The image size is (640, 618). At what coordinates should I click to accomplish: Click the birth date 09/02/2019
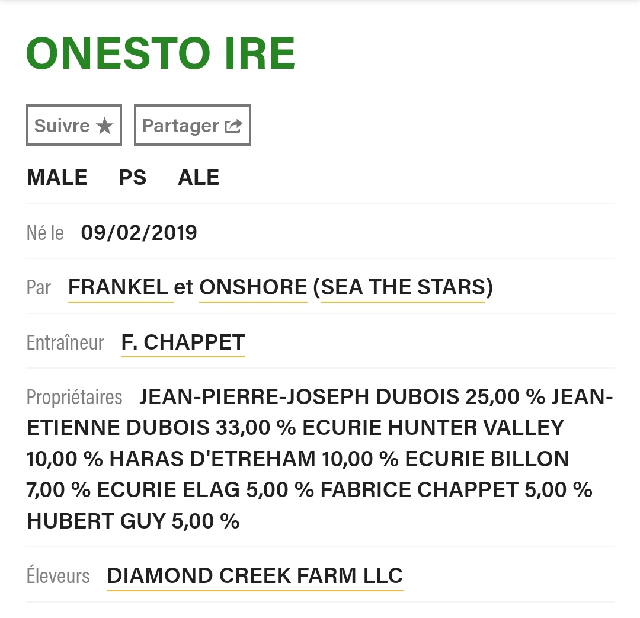(139, 233)
